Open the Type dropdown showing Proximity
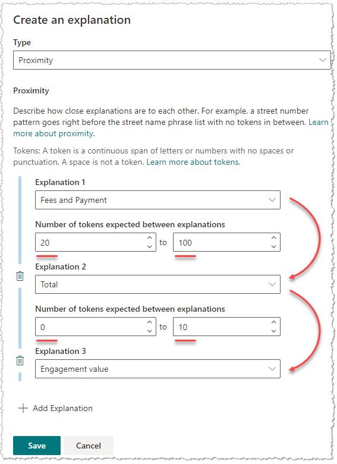The width and height of the screenshot is (337, 464). [x=172, y=60]
